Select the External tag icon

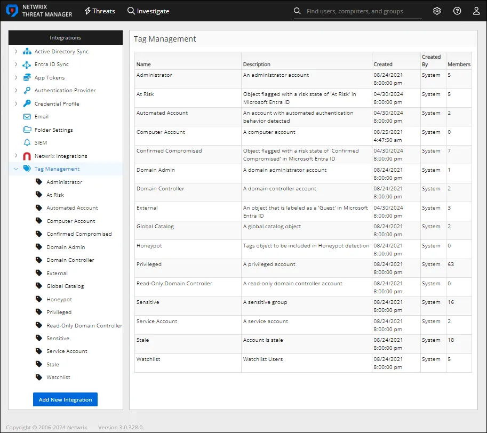point(39,273)
